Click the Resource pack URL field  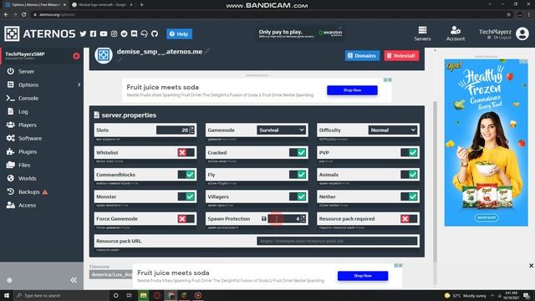pos(337,241)
